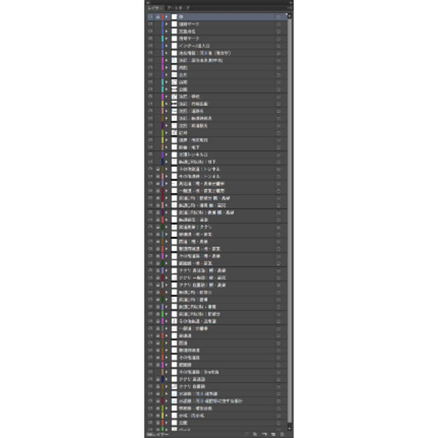The image size is (438, 438).
Task: Click the red color bar of the 枠 layer
Action: 162,17
